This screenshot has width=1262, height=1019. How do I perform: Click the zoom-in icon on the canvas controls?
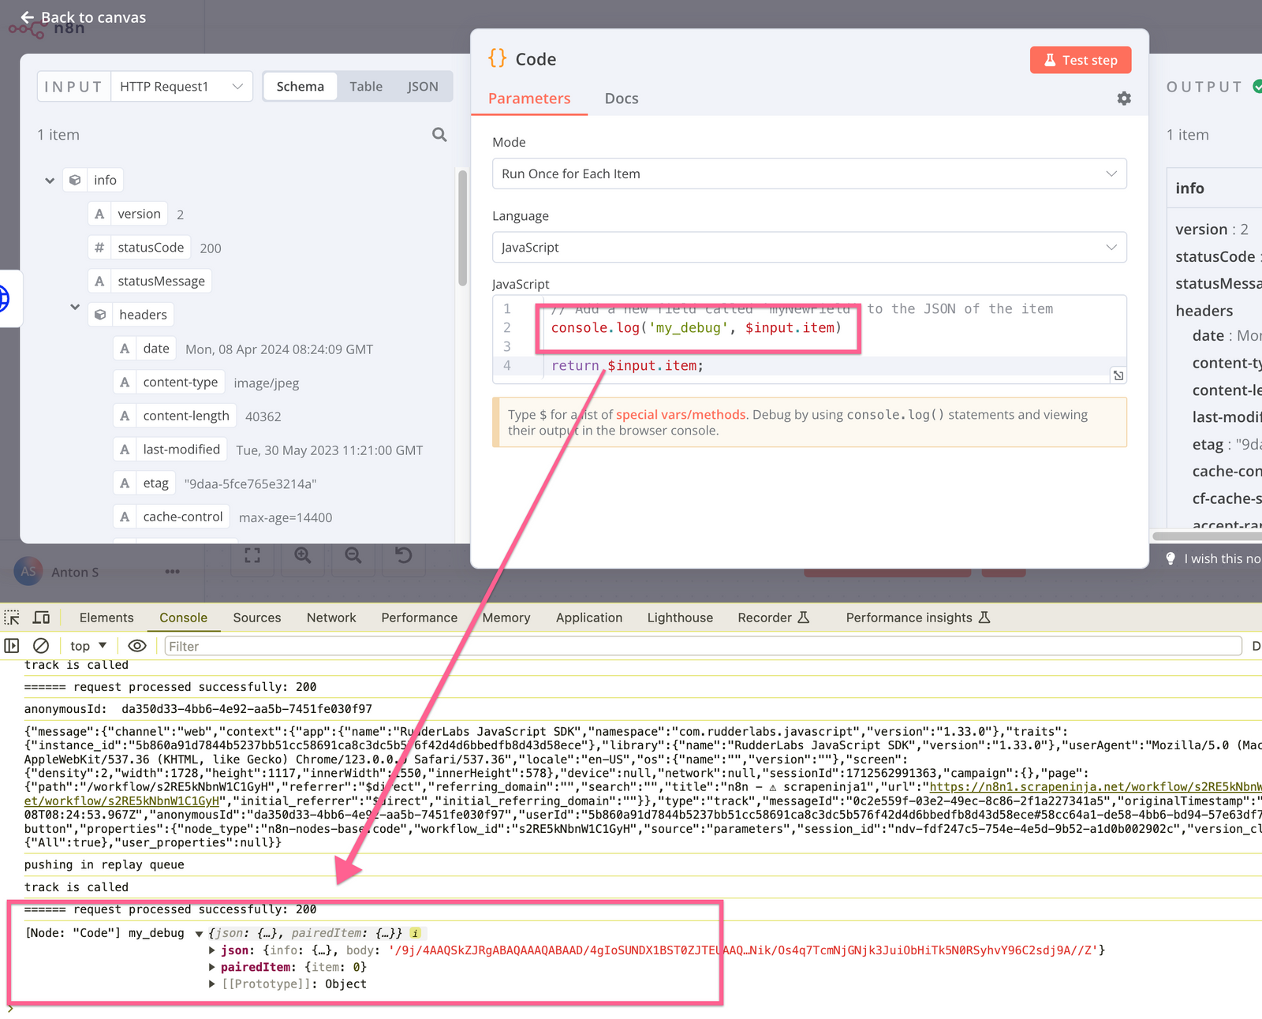tap(303, 556)
